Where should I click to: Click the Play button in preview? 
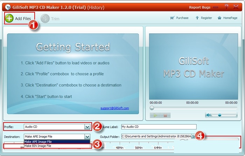[x=155, y=115]
